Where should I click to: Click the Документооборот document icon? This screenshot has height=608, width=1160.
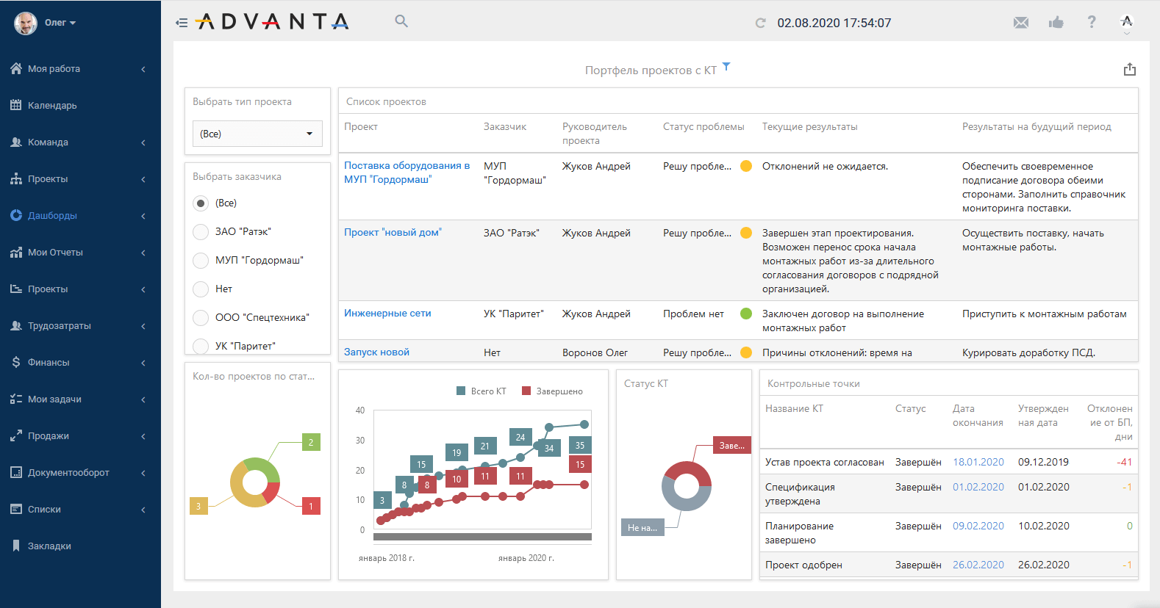[16, 472]
